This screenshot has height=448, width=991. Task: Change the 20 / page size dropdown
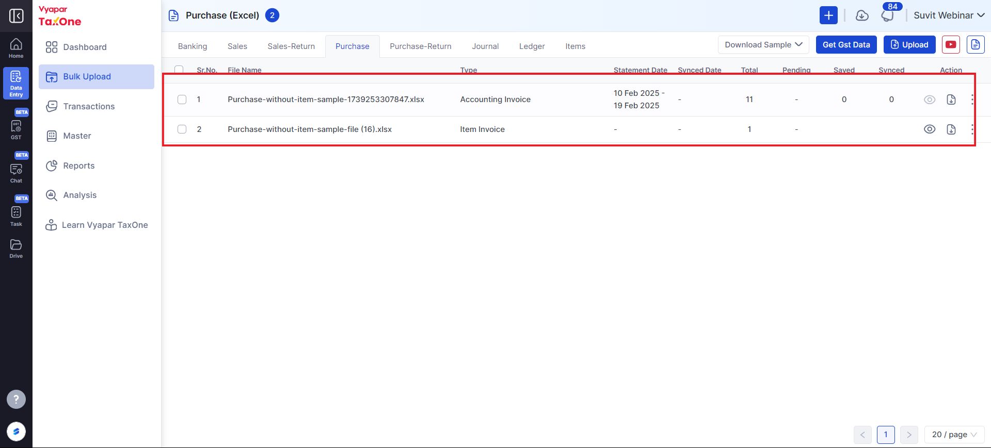point(954,435)
